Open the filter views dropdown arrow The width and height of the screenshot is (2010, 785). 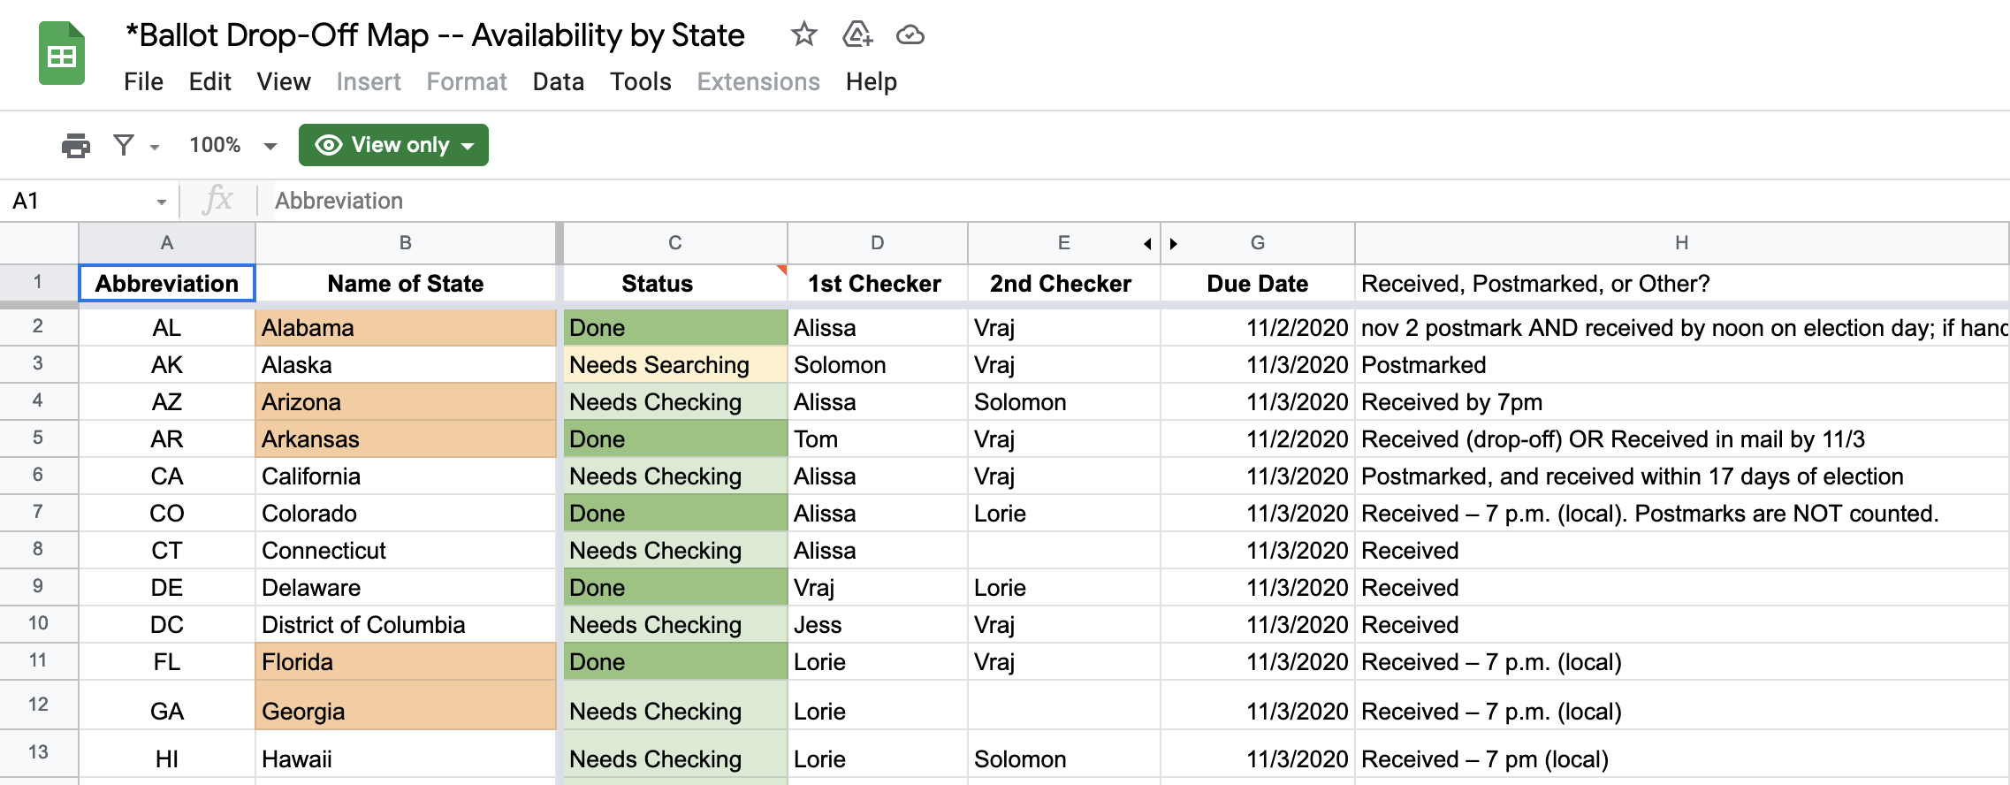pos(155,147)
